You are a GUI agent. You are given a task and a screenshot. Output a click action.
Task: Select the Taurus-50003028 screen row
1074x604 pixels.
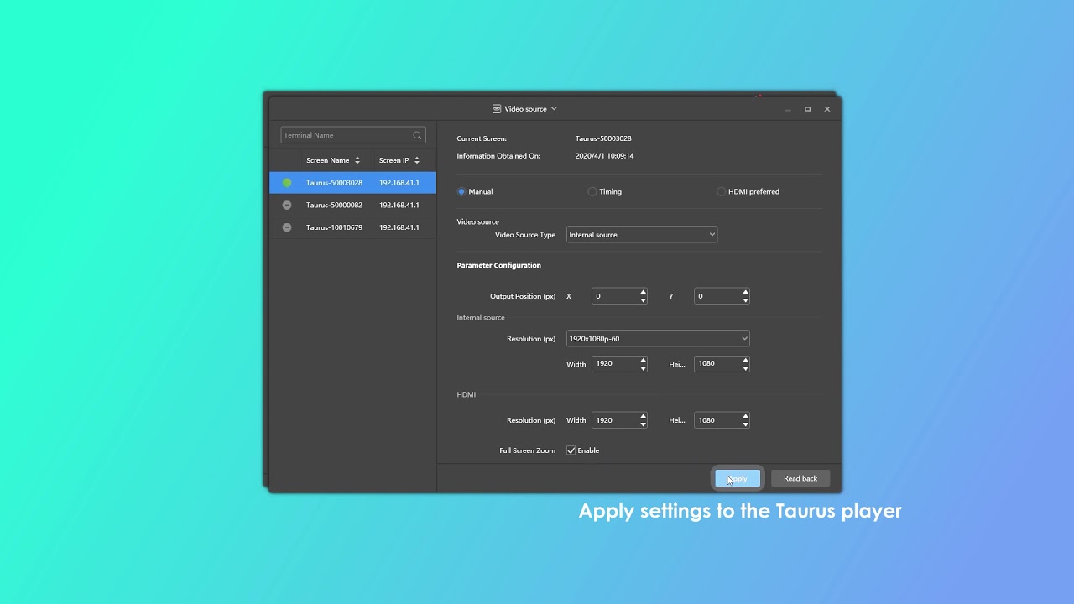(x=353, y=183)
